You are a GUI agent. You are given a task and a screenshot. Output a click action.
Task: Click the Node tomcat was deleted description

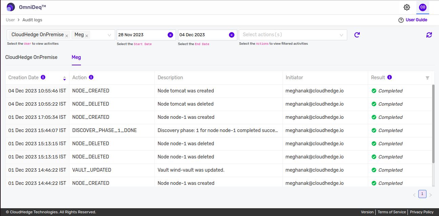(186, 104)
